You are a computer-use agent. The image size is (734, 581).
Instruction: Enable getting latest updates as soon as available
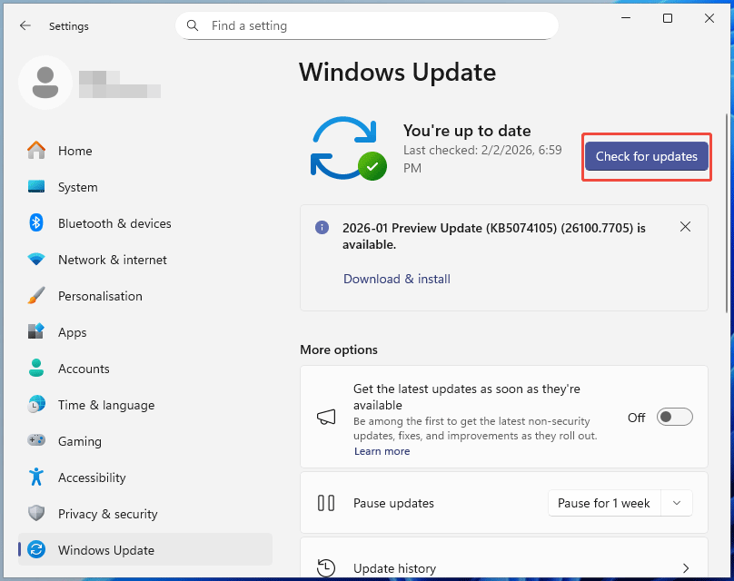pos(674,417)
